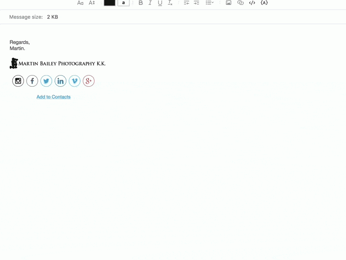This screenshot has height=260, width=346.
Task: Click the Instagram icon in the signature
Action: pyautogui.click(x=18, y=81)
